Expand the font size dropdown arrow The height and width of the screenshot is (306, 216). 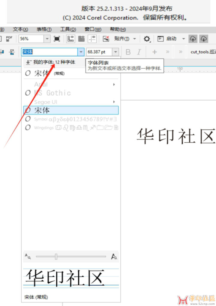(x=116, y=52)
